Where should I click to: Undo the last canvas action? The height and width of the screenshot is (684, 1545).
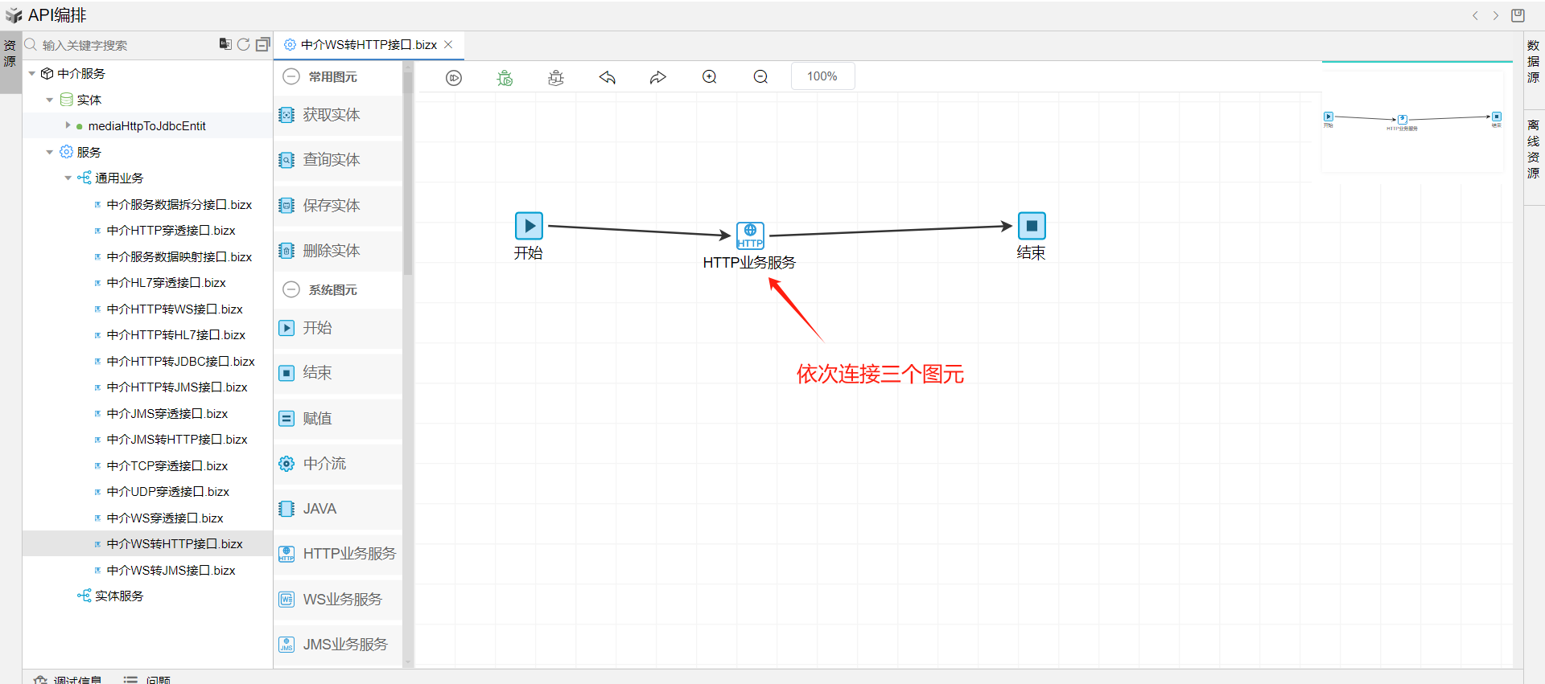pyautogui.click(x=608, y=77)
